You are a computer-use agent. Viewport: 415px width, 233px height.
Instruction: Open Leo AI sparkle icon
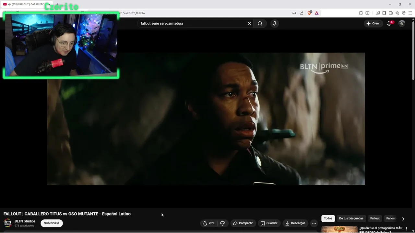coord(397,13)
